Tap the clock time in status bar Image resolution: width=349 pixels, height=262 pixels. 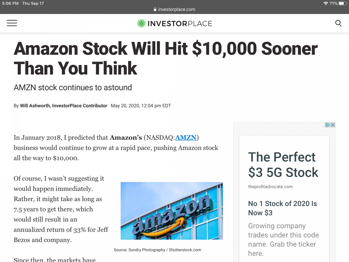10,3
